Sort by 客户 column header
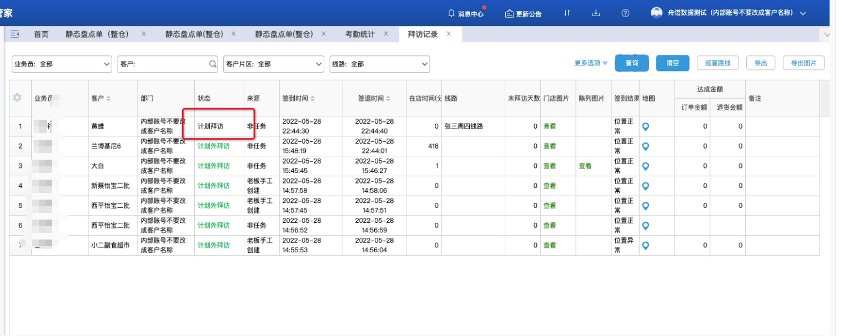844x336 pixels. pyautogui.click(x=101, y=98)
